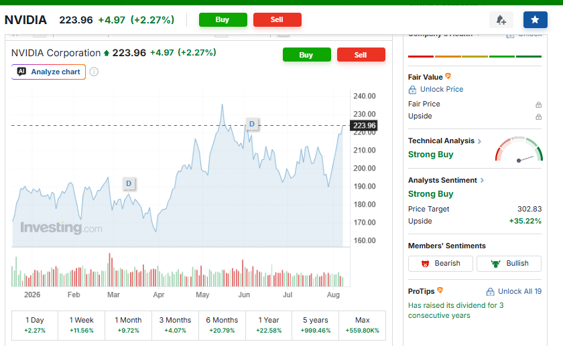This screenshot has height=346, width=563.
Task: Click the dividend marker near March
Action: pyautogui.click(x=129, y=183)
